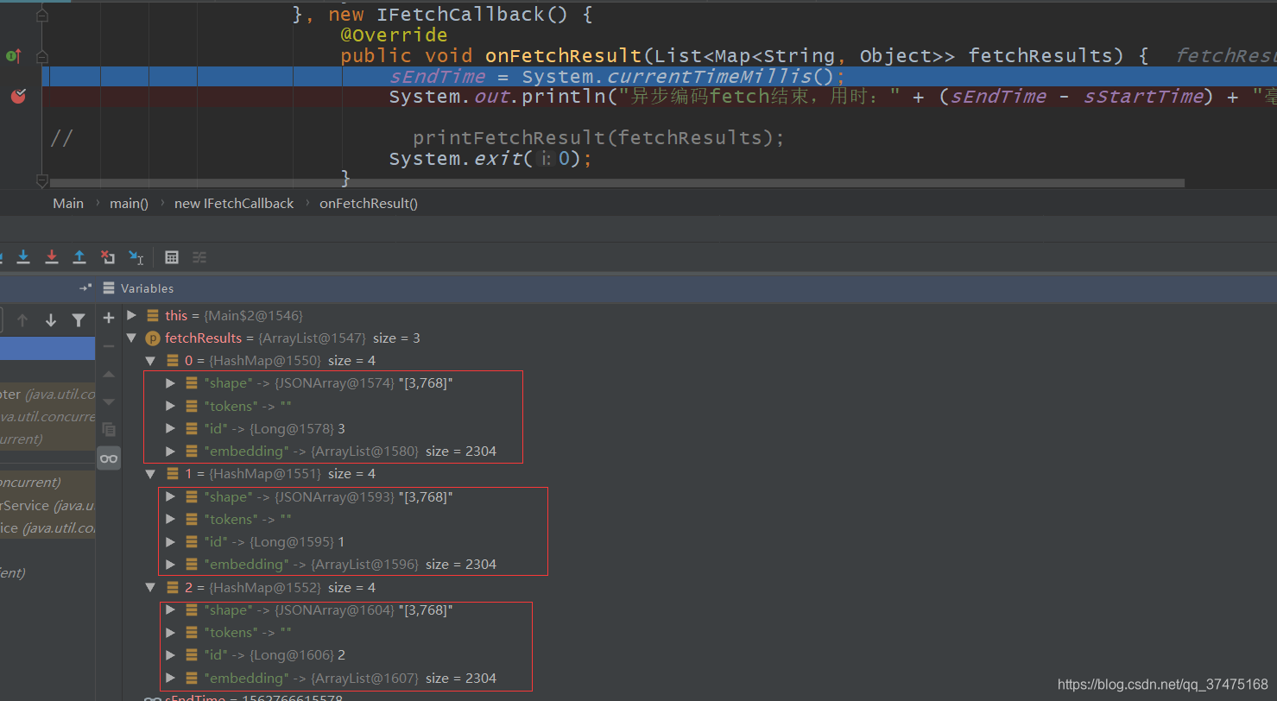This screenshot has width=1277, height=701.
Task: Click the breakpoint marker in the gutter
Action: pyautogui.click(x=18, y=96)
